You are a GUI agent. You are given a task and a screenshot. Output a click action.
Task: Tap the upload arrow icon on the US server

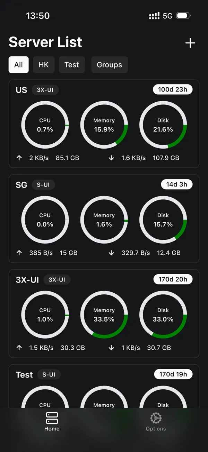pyautogui.click(x=19, y=158)
